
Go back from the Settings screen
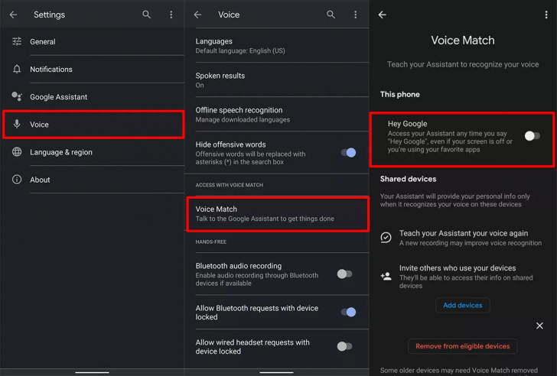pyautogui.click(x=13, y=15)
